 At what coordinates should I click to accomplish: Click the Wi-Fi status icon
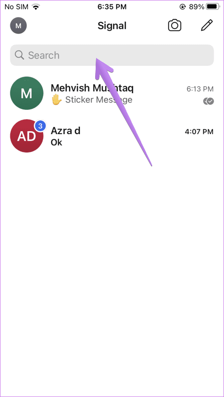(36, 7)
